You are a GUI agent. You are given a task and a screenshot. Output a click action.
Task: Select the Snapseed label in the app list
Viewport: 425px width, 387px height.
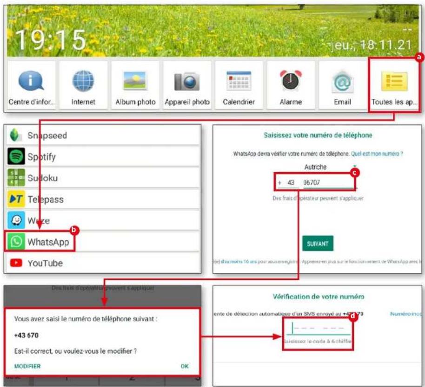47,135
